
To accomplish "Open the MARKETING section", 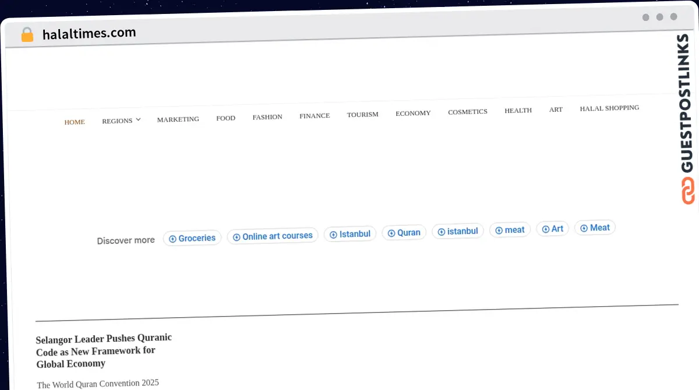I will point(178,119).
